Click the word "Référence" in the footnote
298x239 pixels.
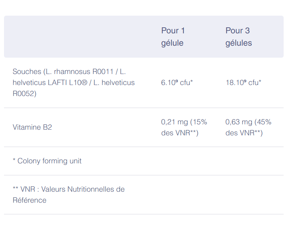pos(29,200)
